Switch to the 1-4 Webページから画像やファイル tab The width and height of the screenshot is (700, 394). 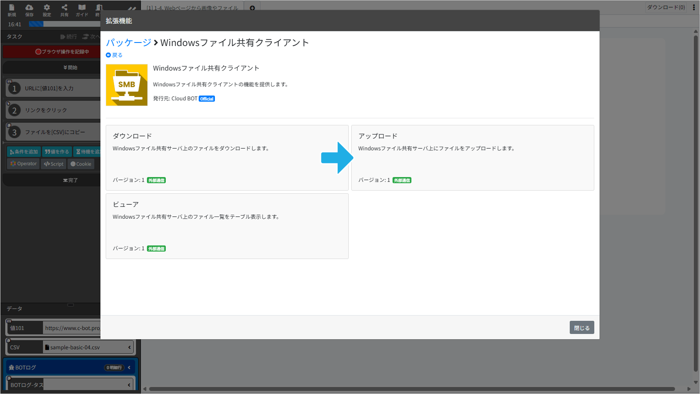click(193, 8)
